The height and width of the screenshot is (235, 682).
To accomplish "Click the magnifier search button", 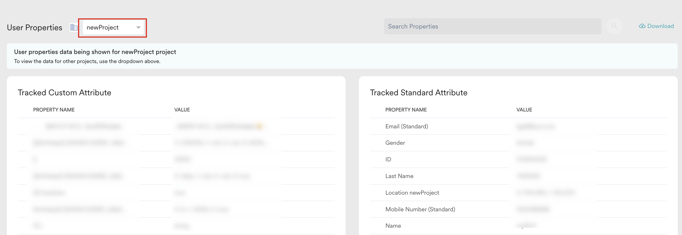I will click(614, 26).
